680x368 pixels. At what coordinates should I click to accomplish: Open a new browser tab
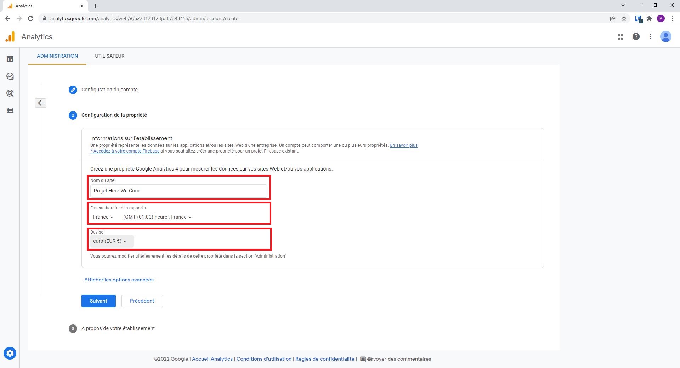click(x=96, y=6)
